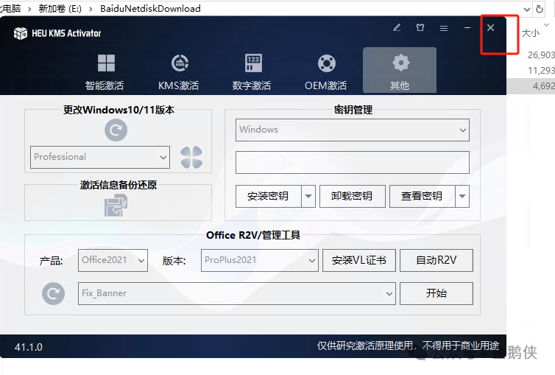Click the 安装密钥 button

pos(268,196)
